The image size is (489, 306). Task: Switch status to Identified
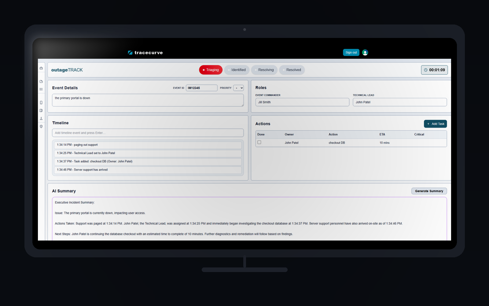coord(237,70)
